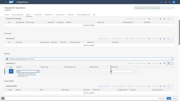The height and width of the screenshot is (101, 180).
Task: Toggle select-all checkbox in Material BOMs table
Action: coord(6,90)
